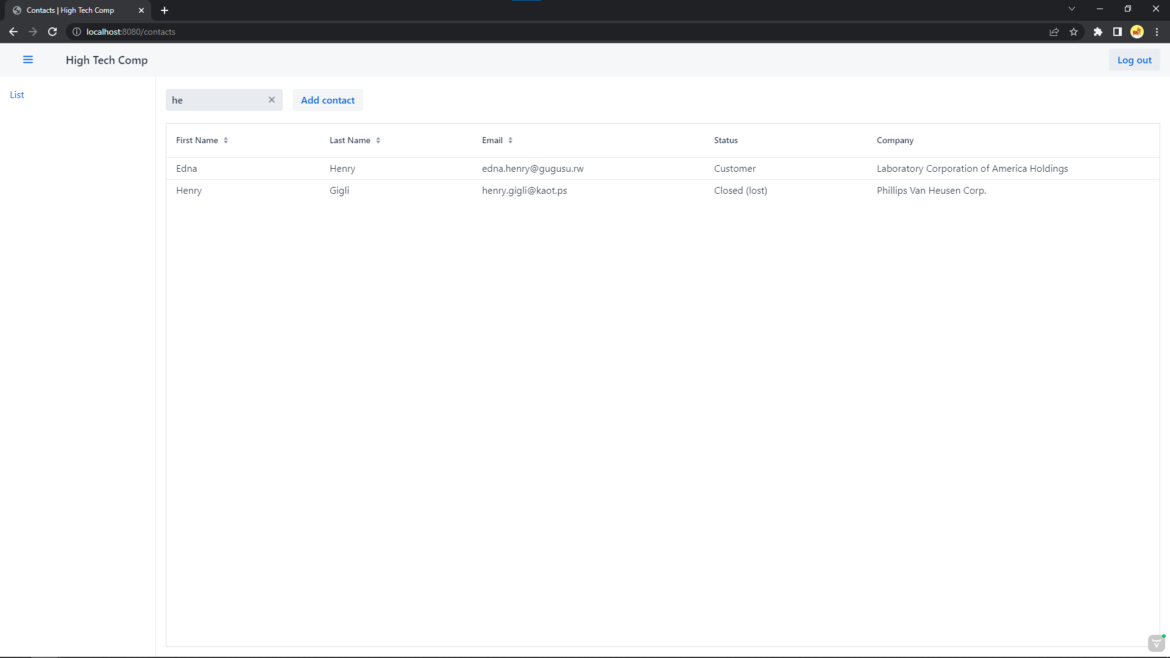
Task: Switch to the Contacts High Tech Comp tab
Action: [x=70, y=10]
